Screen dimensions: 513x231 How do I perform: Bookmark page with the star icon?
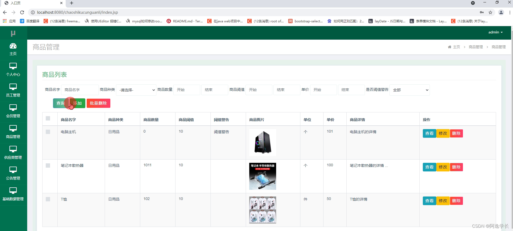[490, 12]
